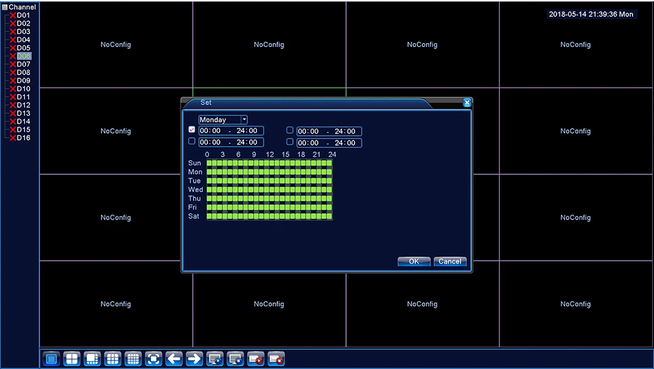Edit the bottom-left period time range field

(x=231, y=142)
